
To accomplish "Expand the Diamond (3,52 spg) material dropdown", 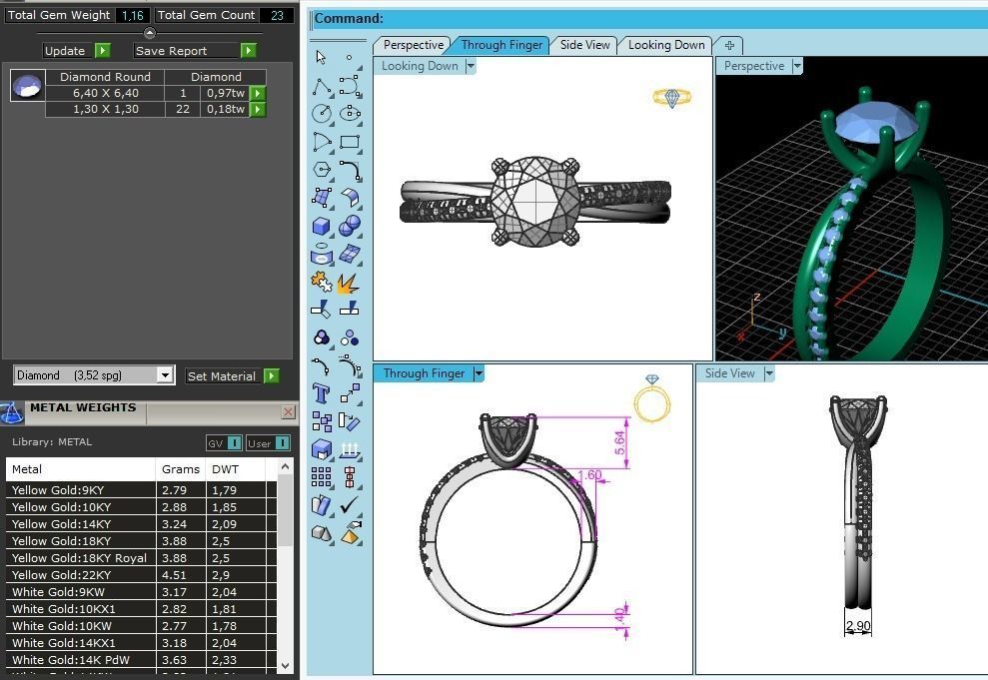I will coord(165,375).
